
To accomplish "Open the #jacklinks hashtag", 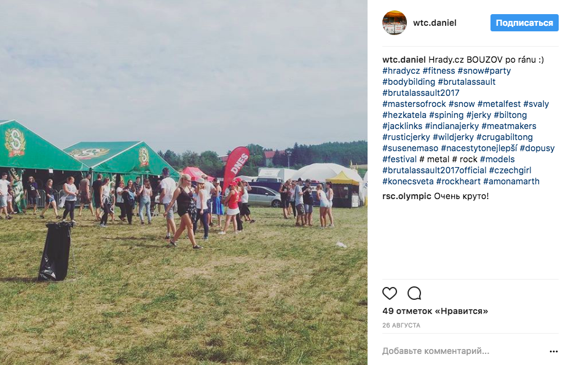I will pyautogui.click(x=402, y=126).
